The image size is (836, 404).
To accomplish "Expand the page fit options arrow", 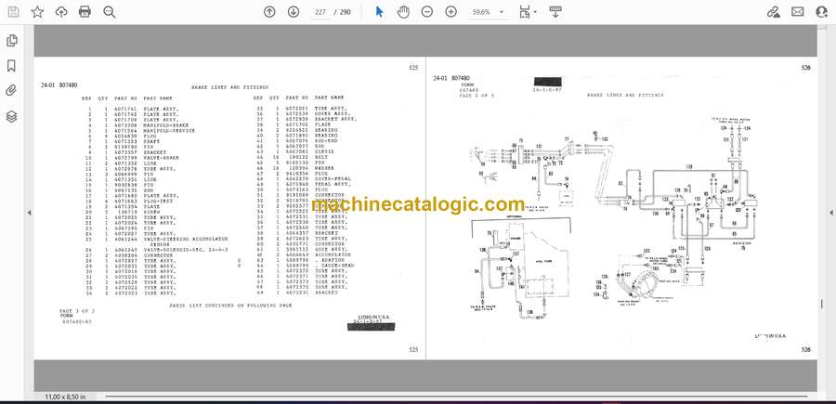I will [535, 12].
